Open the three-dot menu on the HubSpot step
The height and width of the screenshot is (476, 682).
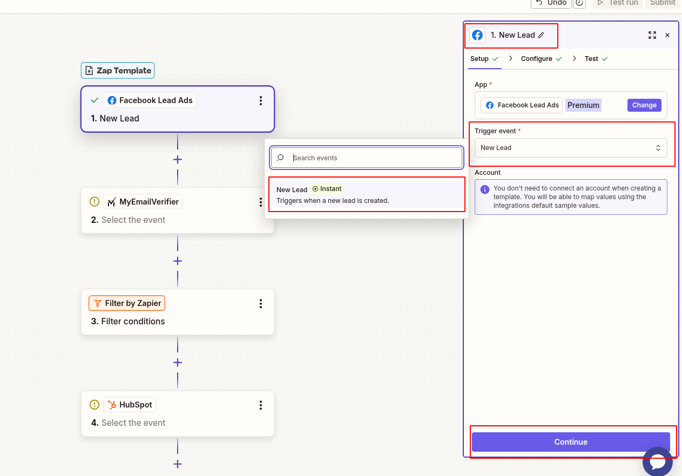[x=261, y=405]
